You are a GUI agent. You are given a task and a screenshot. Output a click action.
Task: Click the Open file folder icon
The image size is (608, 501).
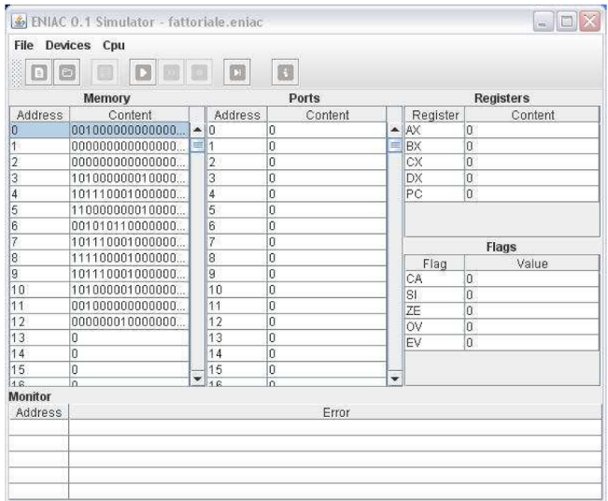[67, 72]
